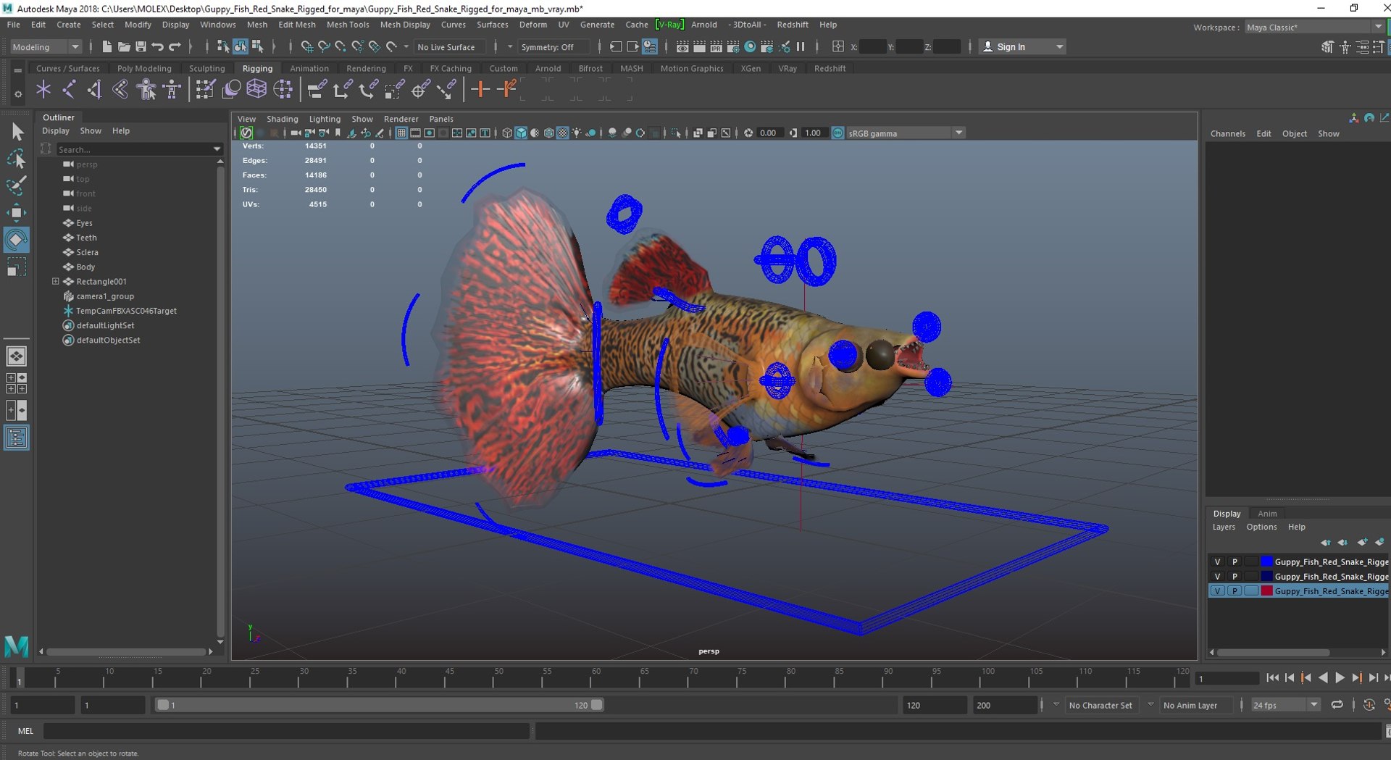Image resolution: width=1391 pixels, height=760 pixels.
Task: Click the red layer color swatch
Action: pos(1266,590)
